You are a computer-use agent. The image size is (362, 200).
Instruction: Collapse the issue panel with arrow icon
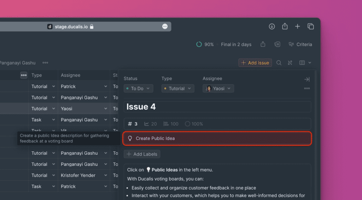coord(307,79)
